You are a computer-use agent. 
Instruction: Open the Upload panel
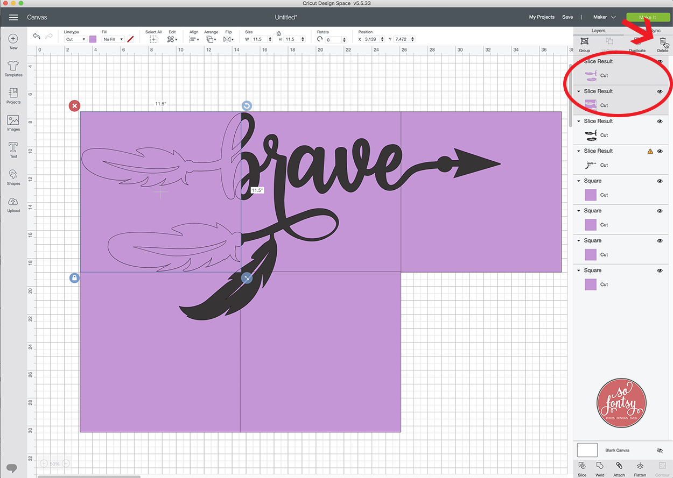tap(13, 204)
